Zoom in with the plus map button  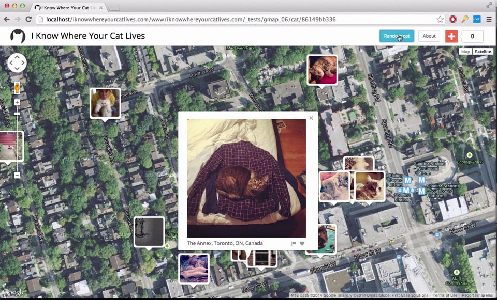pos(17,102)
